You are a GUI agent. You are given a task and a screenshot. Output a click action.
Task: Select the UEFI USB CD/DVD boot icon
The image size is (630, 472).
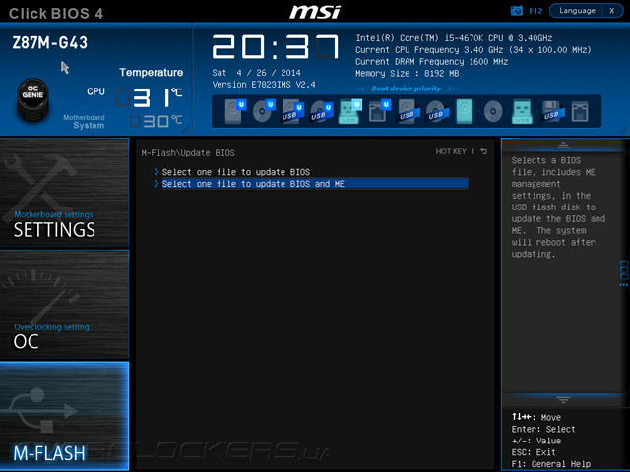pyautogui.click(x=322, y=112)
